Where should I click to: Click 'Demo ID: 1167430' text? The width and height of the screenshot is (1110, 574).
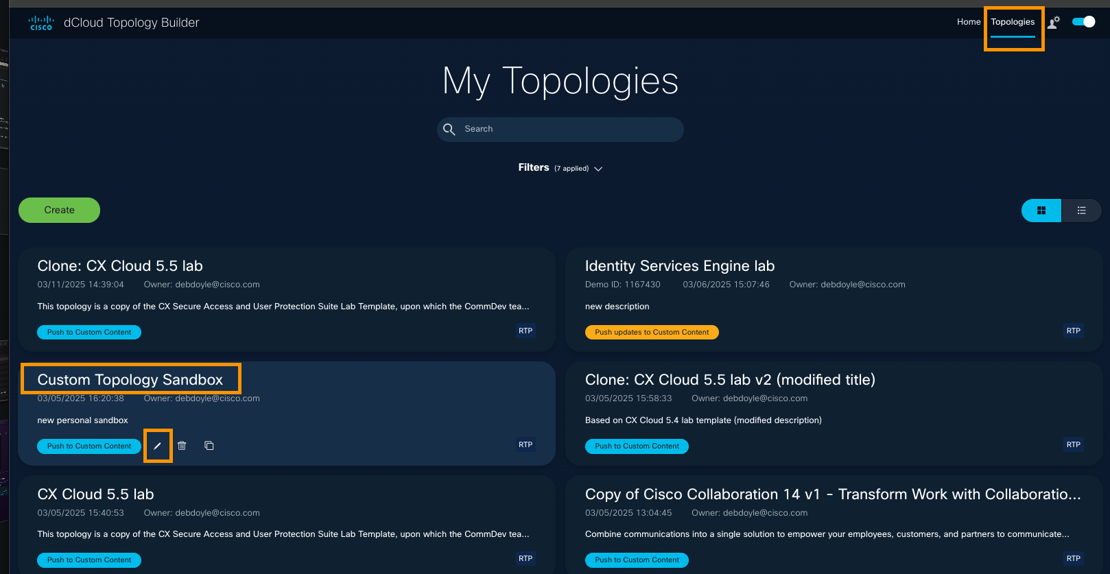[x=622, y=285]
